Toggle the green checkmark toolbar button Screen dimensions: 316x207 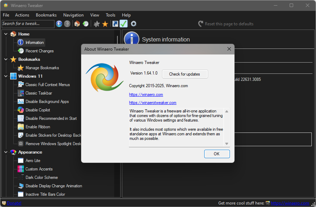coord(123,24)
